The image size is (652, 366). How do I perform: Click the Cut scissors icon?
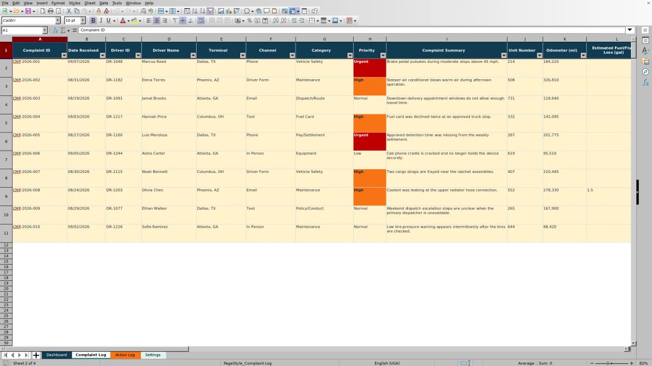click(x=68, y=11)
